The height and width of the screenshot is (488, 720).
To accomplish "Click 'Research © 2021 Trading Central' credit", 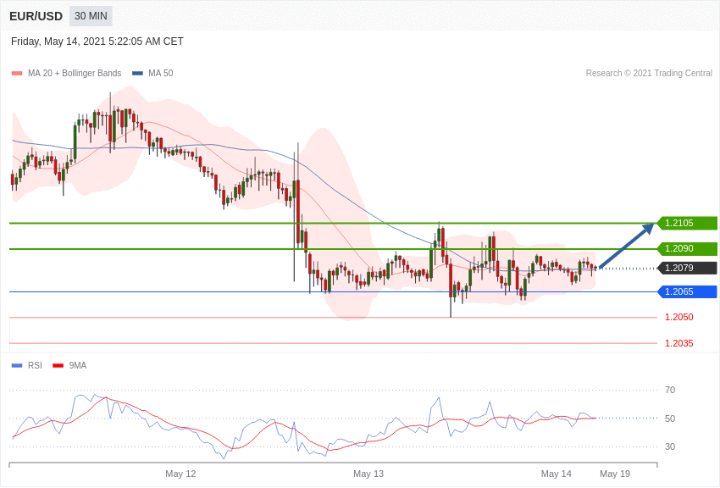I will (649, 73).
